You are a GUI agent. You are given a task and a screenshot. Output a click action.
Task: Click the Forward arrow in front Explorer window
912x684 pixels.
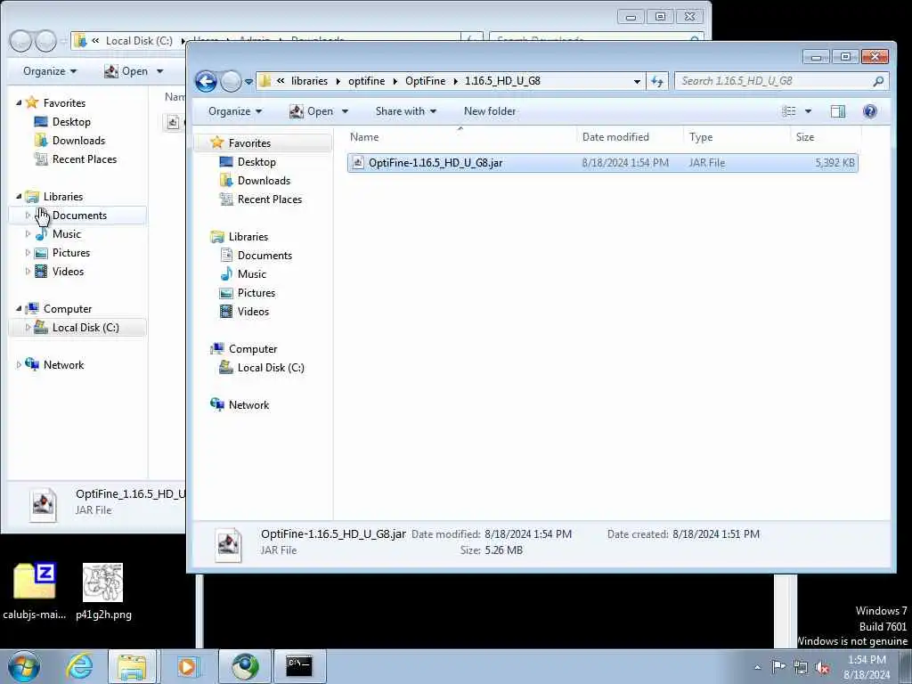(231, 81)
